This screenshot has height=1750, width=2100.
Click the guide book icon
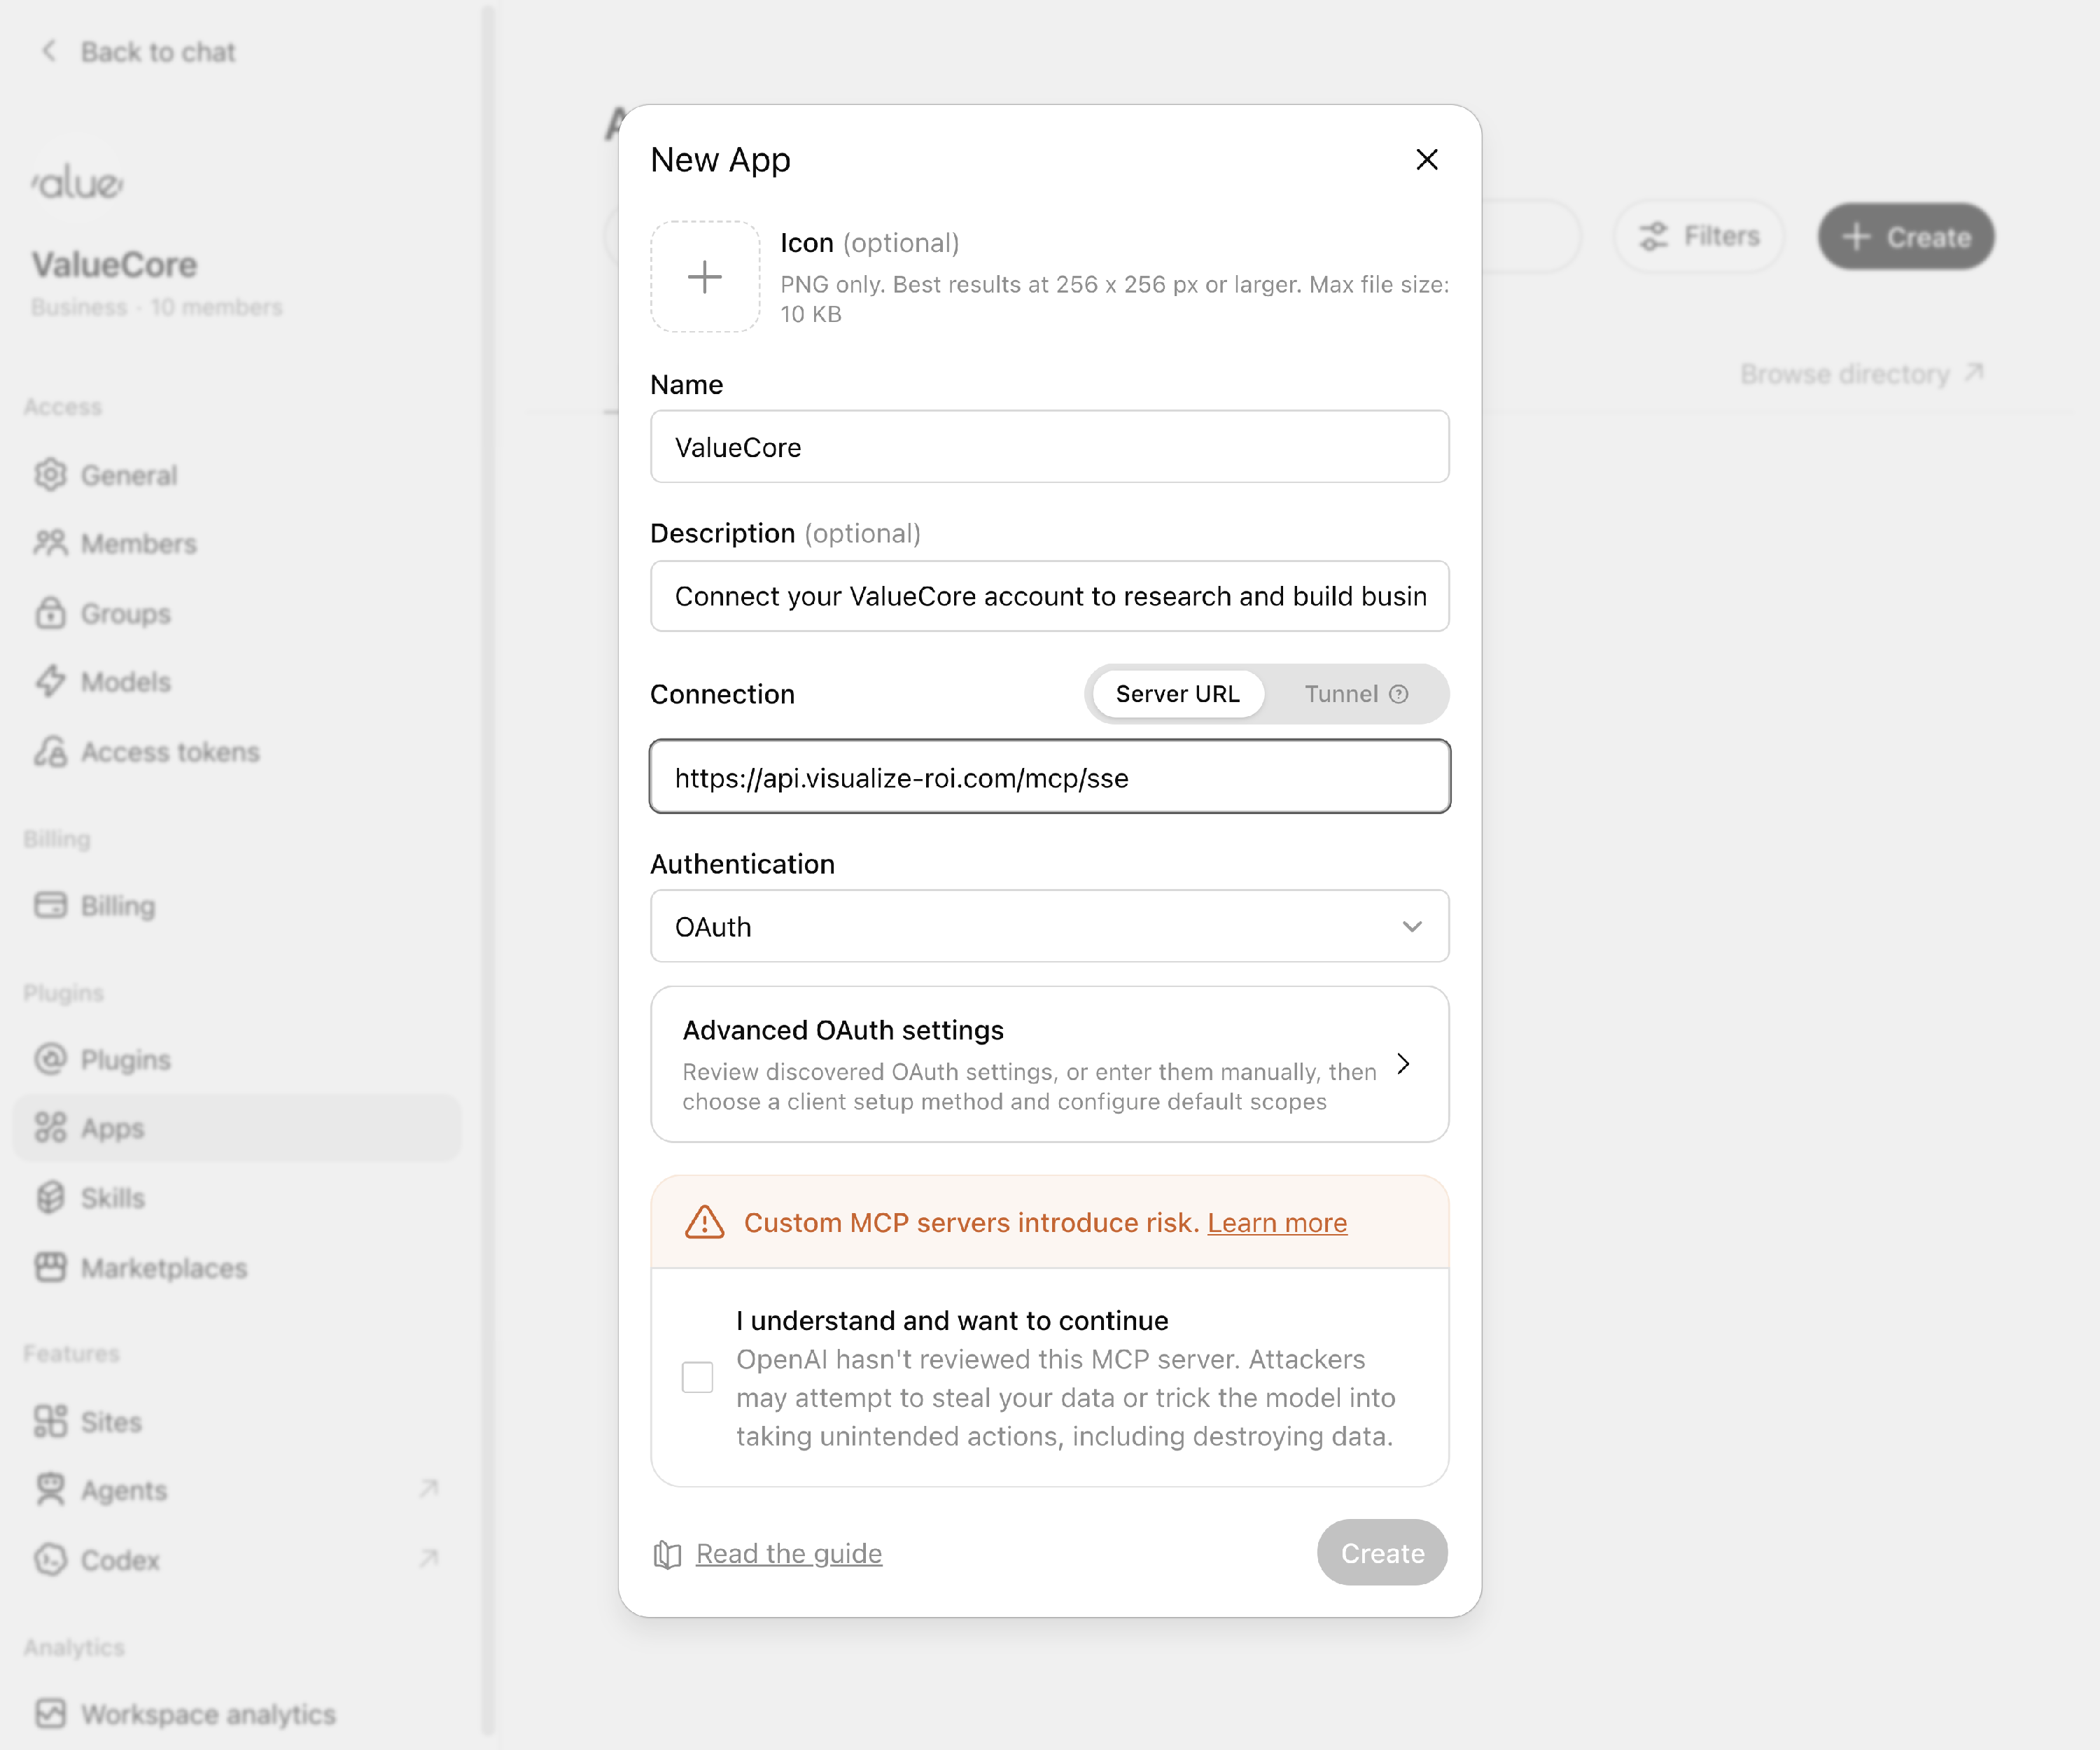(667, 1554)
